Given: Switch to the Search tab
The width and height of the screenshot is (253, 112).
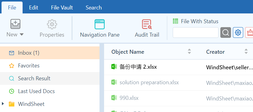Looking at the screenshot, I should click(94, 8).
